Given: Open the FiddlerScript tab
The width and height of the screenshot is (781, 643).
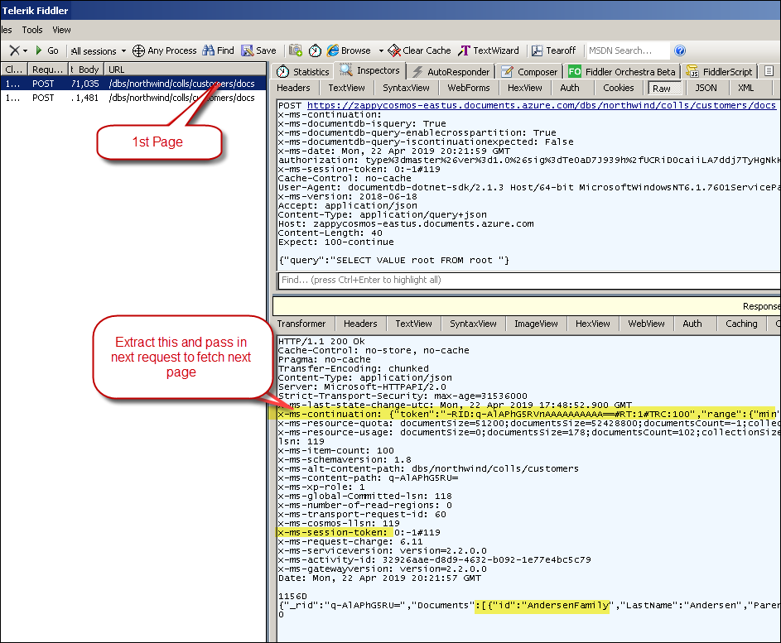Looking at the screenshot, I should [x=719, y=72].
